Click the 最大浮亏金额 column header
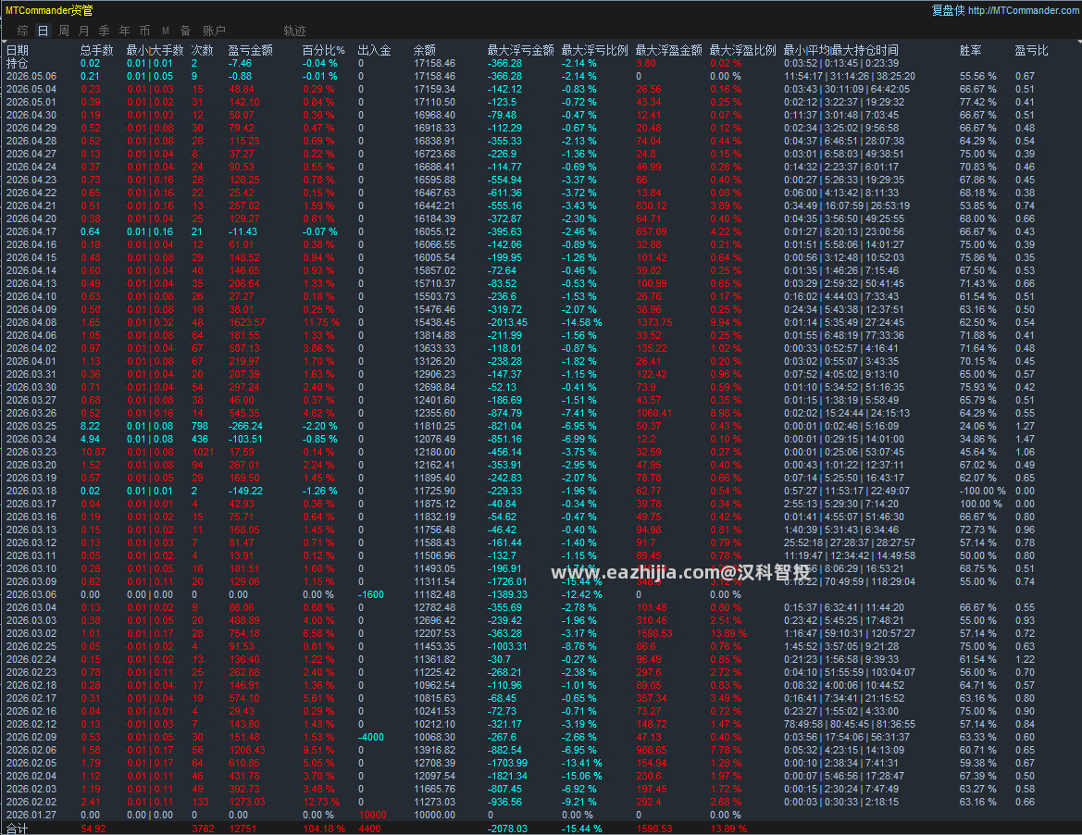 click(520, 50)
